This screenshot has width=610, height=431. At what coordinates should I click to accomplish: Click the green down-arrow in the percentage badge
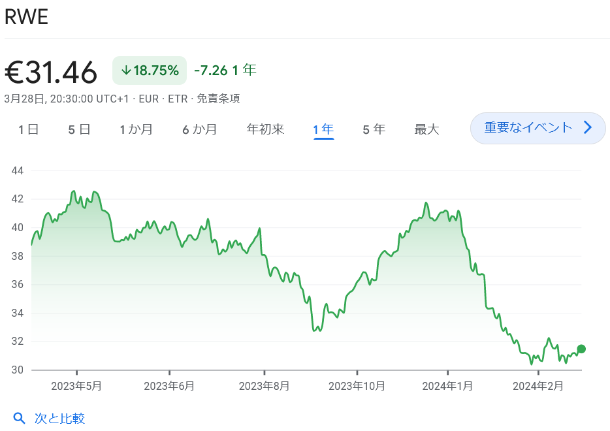pyautogui.click(x=125, y=70)
